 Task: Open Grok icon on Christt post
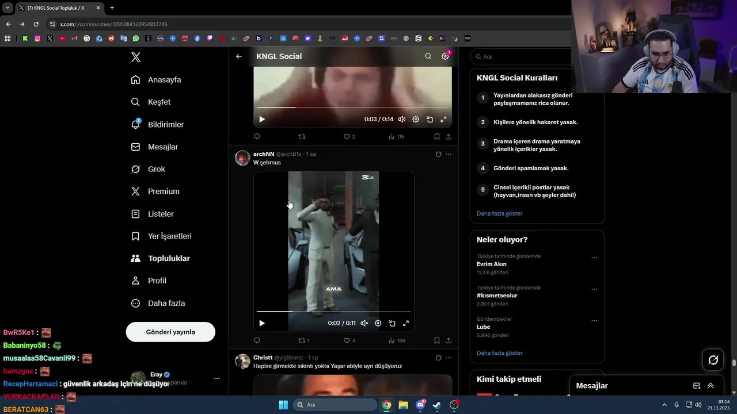tap(438, 358)
